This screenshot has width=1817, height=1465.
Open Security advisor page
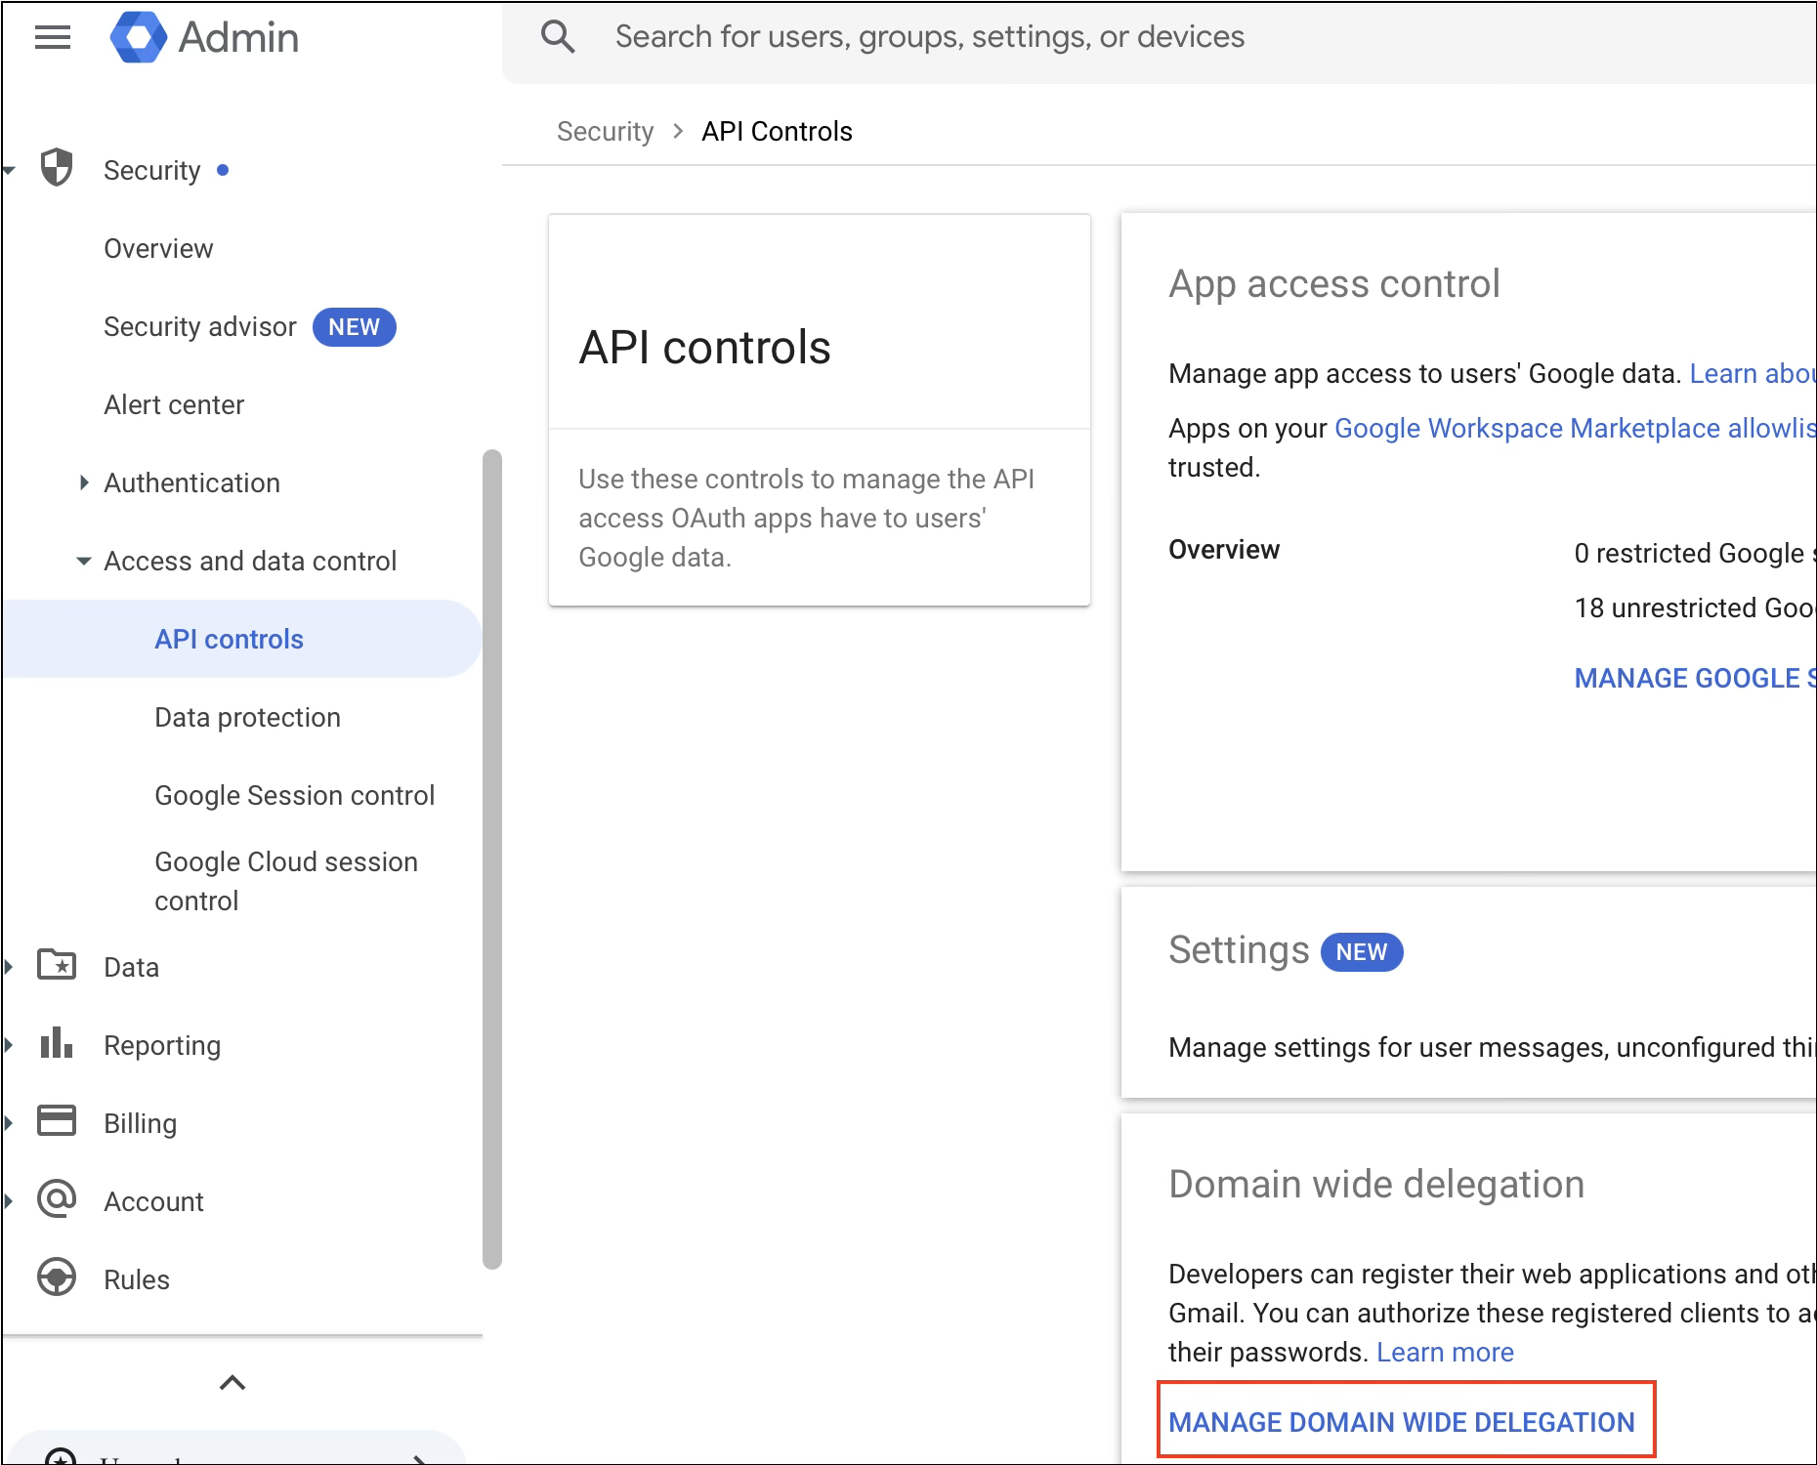(200, 326)
